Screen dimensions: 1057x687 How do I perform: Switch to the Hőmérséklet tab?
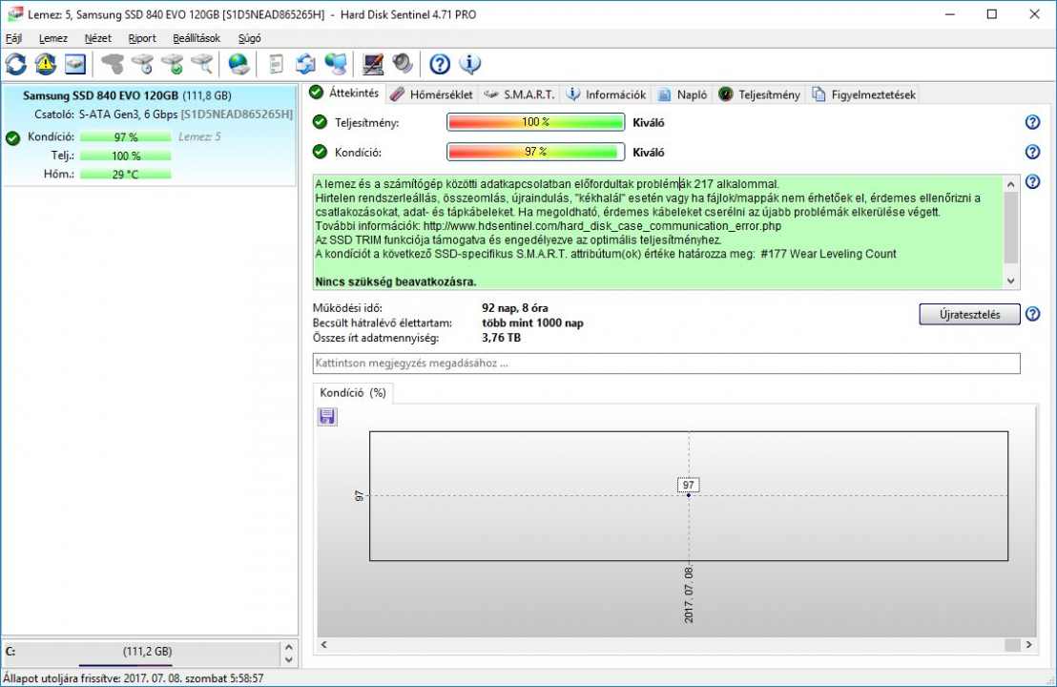(x=431, y=94)
